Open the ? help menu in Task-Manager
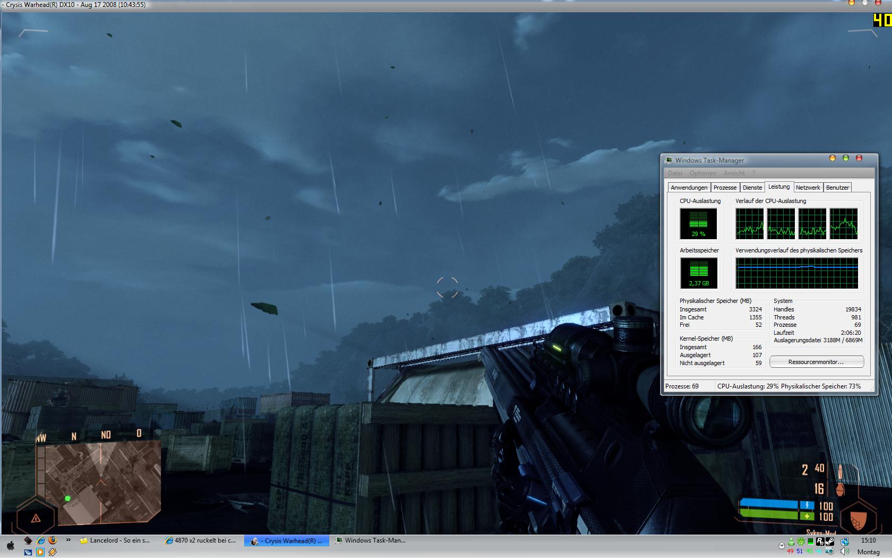This screenshot has width=892, height=558. pos(753,173)
